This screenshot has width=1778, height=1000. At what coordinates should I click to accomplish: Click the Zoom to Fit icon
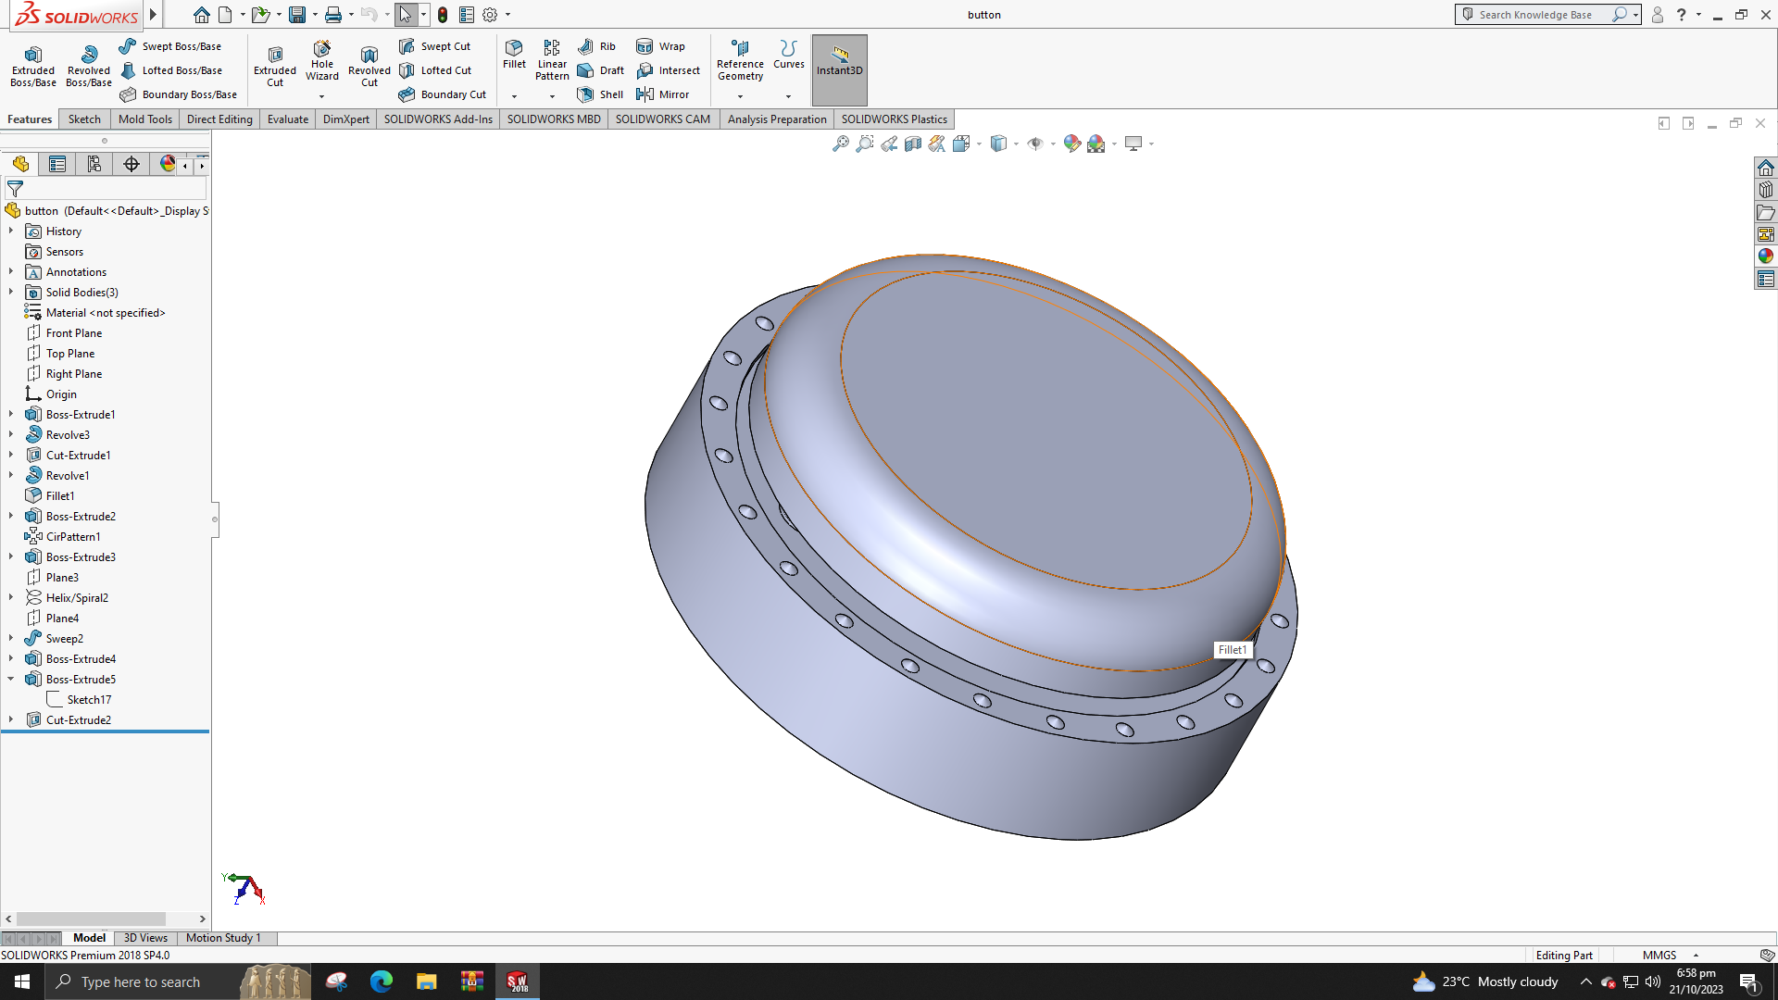(x=841, y=144)
